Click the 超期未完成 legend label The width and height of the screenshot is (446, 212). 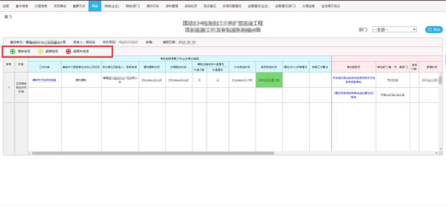[x=81, y=52]
